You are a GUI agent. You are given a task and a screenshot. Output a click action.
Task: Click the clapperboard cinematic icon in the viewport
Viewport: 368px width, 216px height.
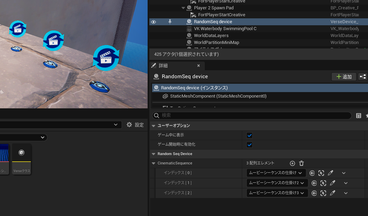pyautogui.click(x=106, y=58)
